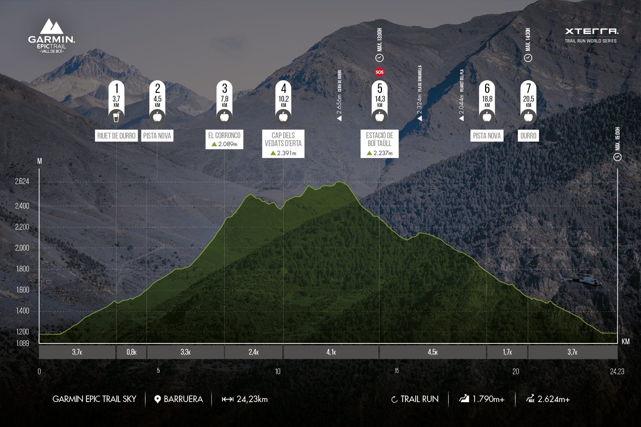Click the Garmin Epic Trail logo
641x427 pixels.
(x=51, y=36)
